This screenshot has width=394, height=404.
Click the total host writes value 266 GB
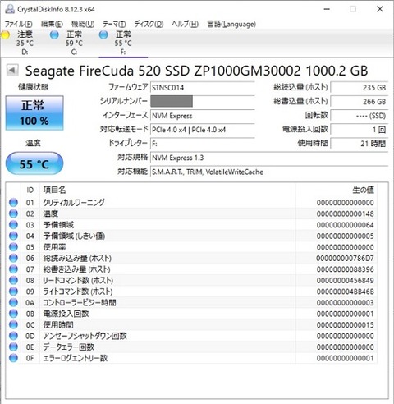coord(360,101)
